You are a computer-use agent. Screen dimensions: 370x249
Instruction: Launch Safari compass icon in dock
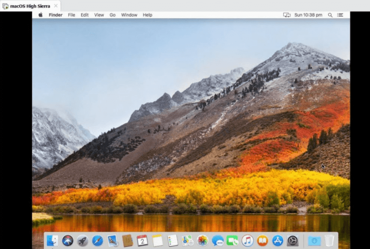(x=97, y=241)
